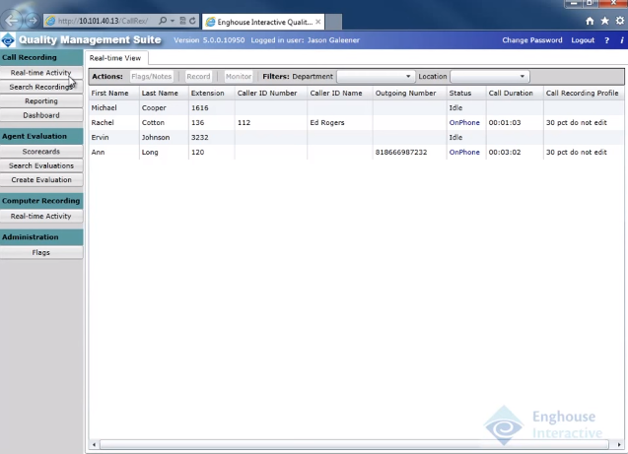Click the compatibility view icon in address bar
The width and height of the screenshot is (628, 454).
point(182,21)
